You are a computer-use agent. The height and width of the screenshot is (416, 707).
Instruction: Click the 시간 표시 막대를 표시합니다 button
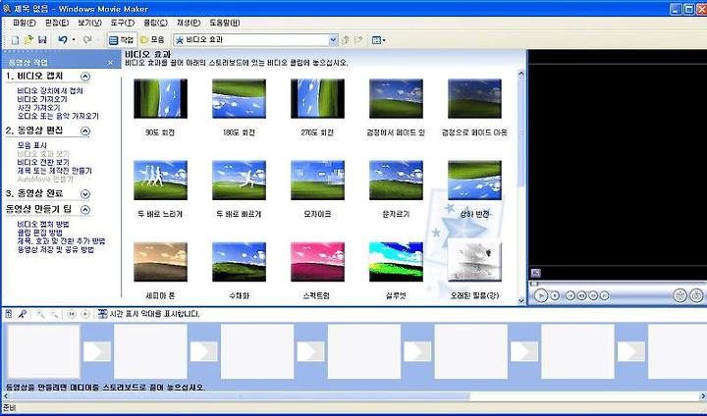149,314
